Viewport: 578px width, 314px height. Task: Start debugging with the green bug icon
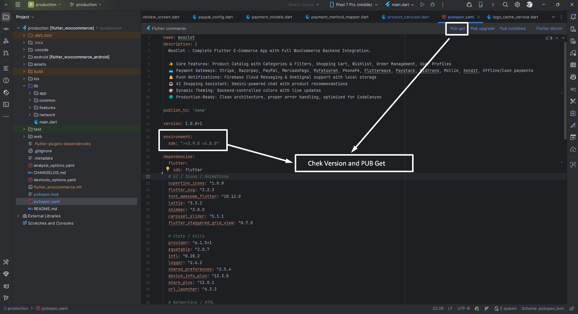[433, 5]
